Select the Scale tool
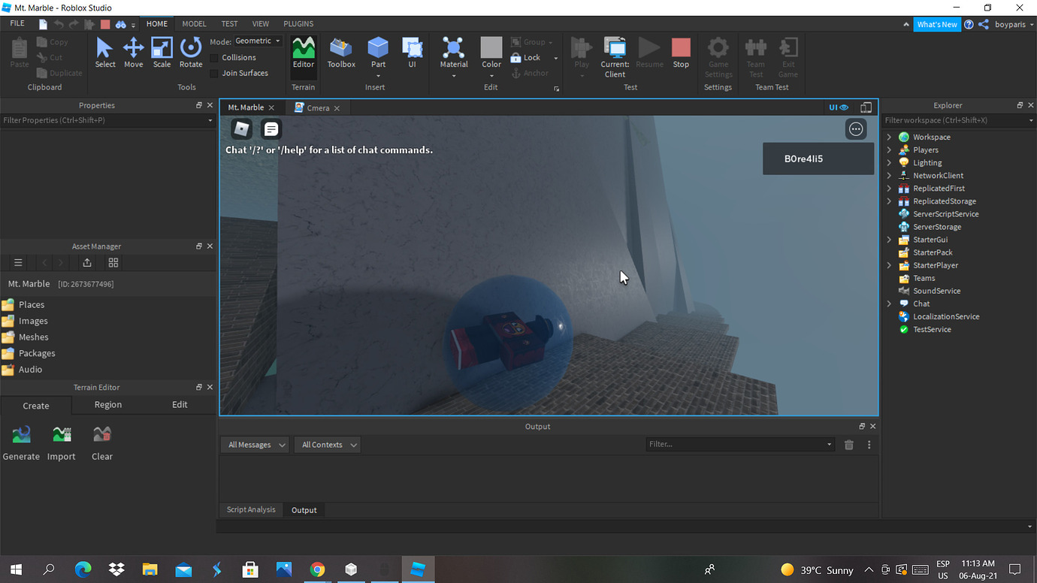The height and width of the screenshot is (583, 1037). [162, 53]
